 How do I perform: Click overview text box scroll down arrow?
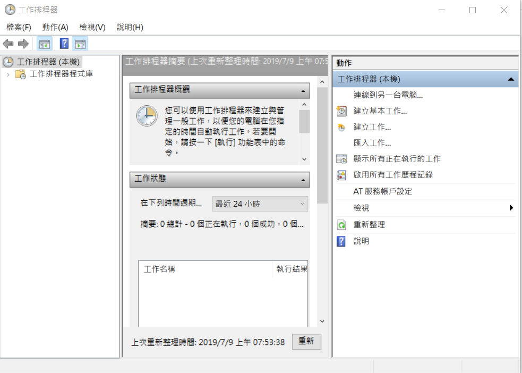[x=304, y=159]
